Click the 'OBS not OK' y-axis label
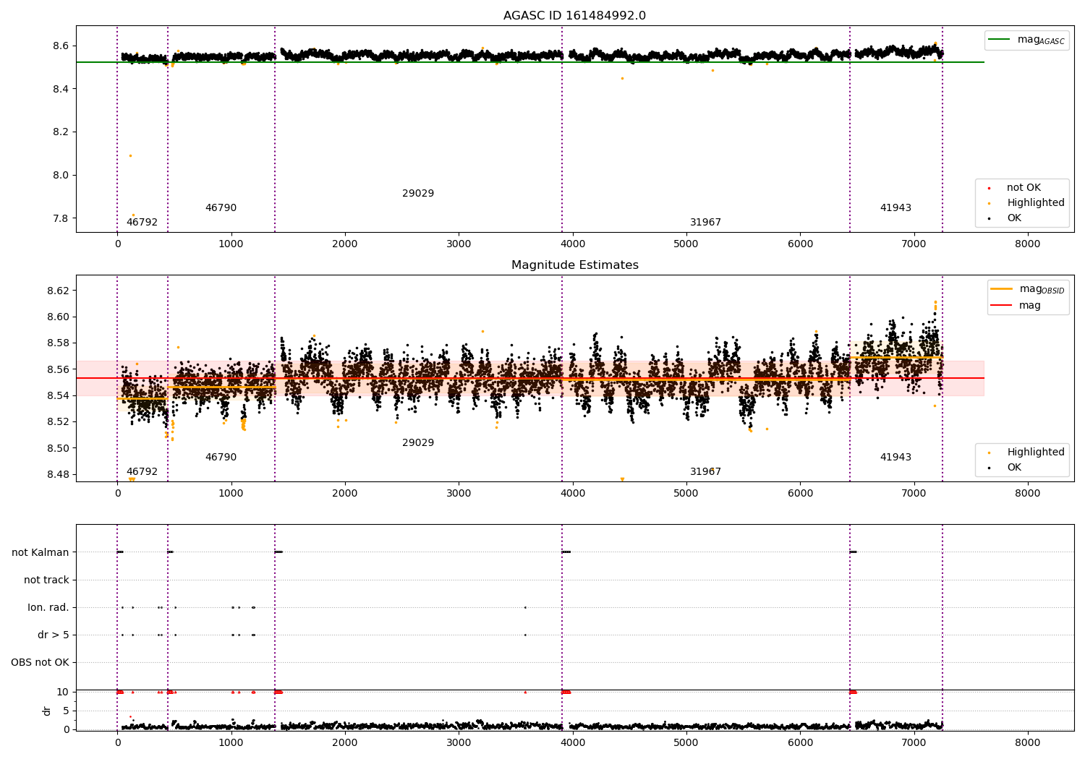The image size is (1085, 759). [40, 663]
